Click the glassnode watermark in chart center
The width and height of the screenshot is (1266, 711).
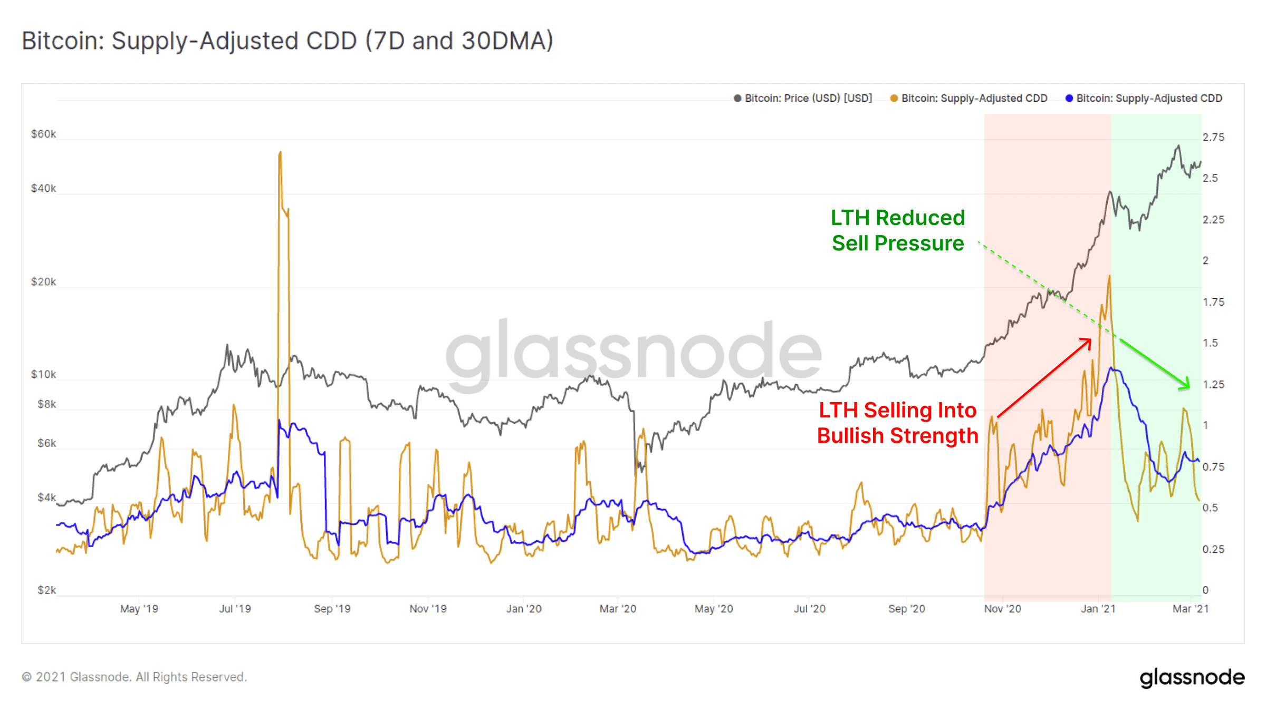click(633, 354)
